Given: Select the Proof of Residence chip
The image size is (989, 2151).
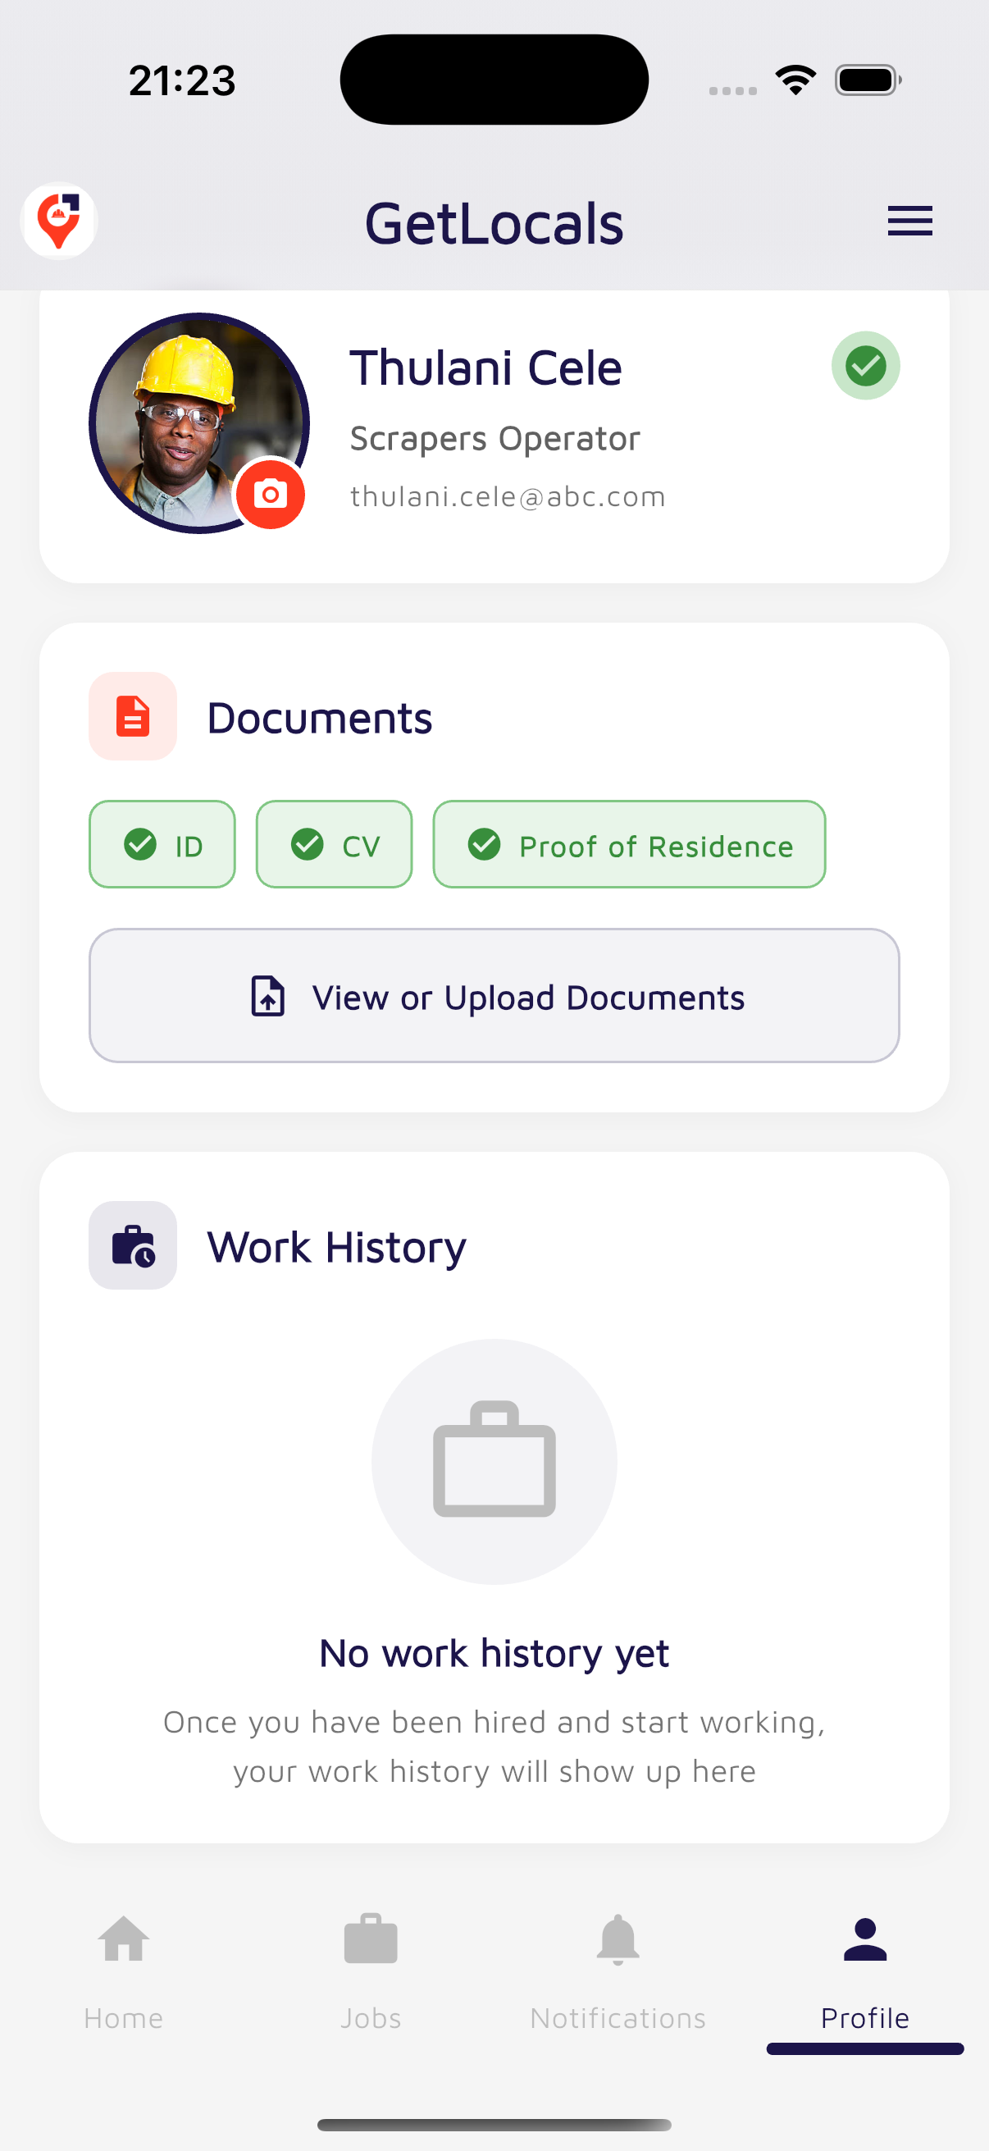Looking at the screenshot, I should [x=628, y=844].
